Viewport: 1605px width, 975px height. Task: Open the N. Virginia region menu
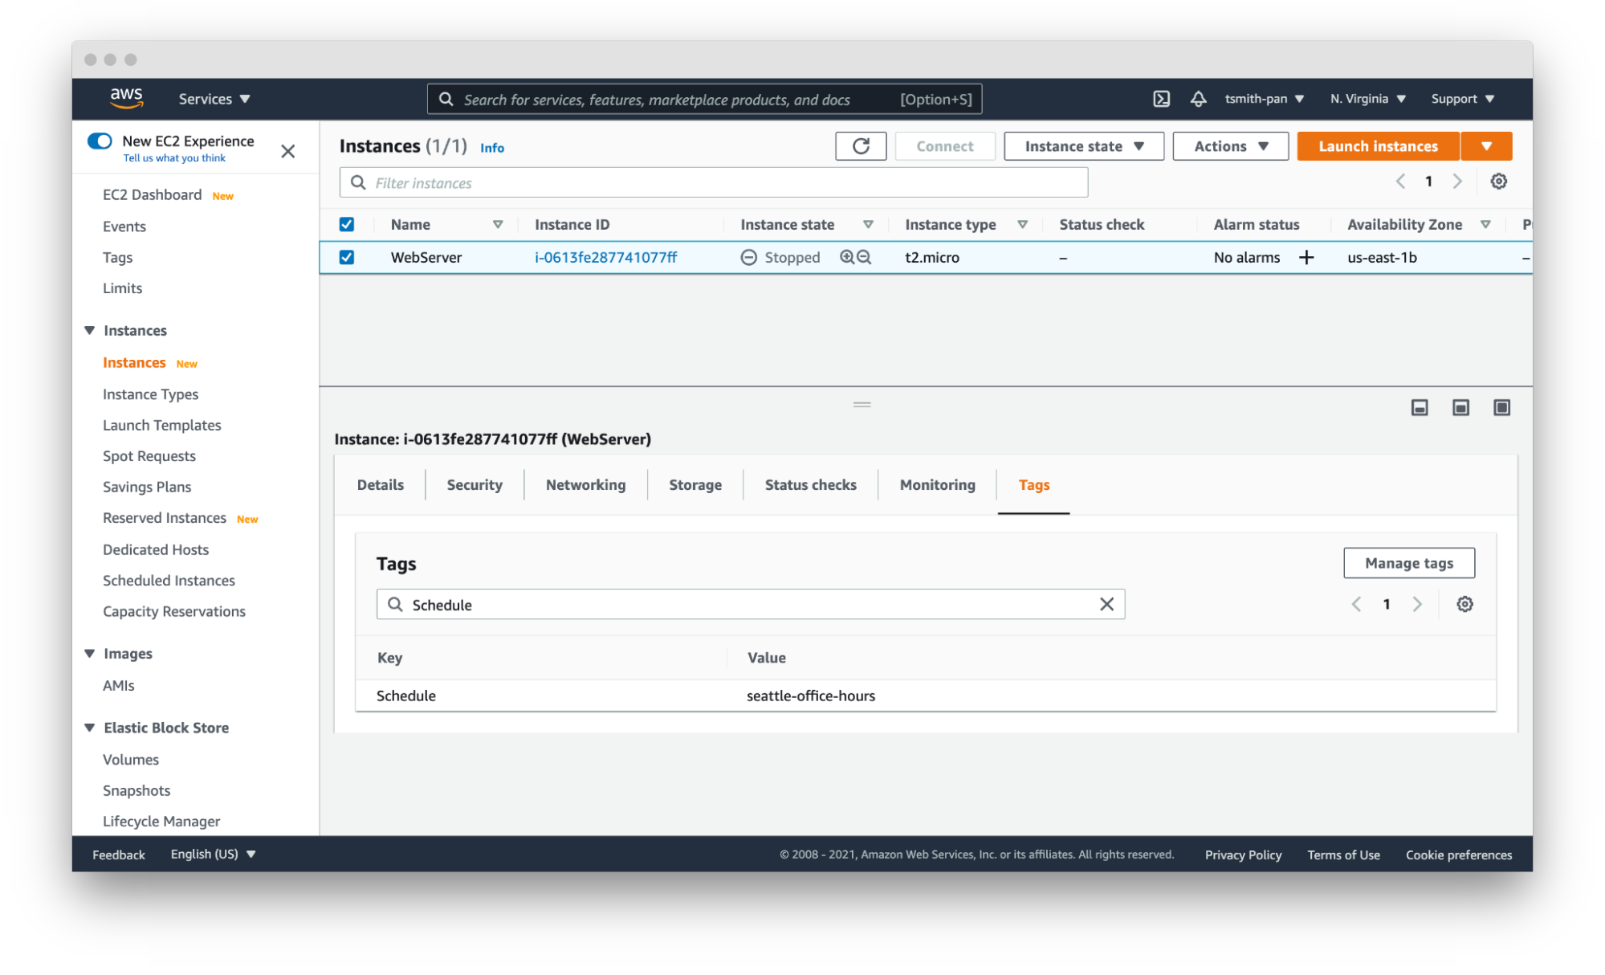1367,99
